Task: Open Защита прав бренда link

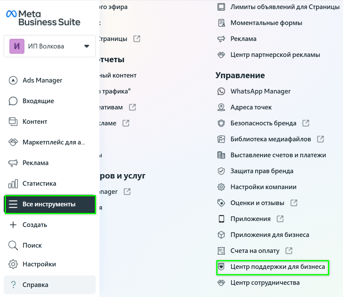Action: point(262,171)
